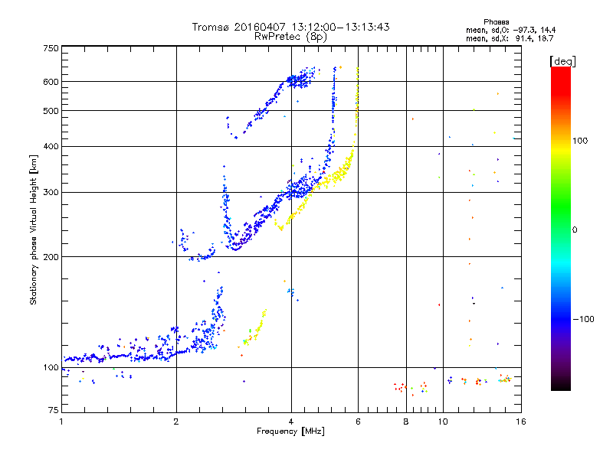Click the y-axis tick label '300'
Viewport: 613px width, 459px height.
[x=51, y=193]
